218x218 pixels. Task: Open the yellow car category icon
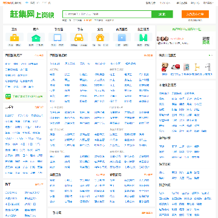(79, 38)
